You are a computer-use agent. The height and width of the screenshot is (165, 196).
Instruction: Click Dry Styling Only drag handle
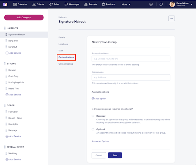pos(6,82)
